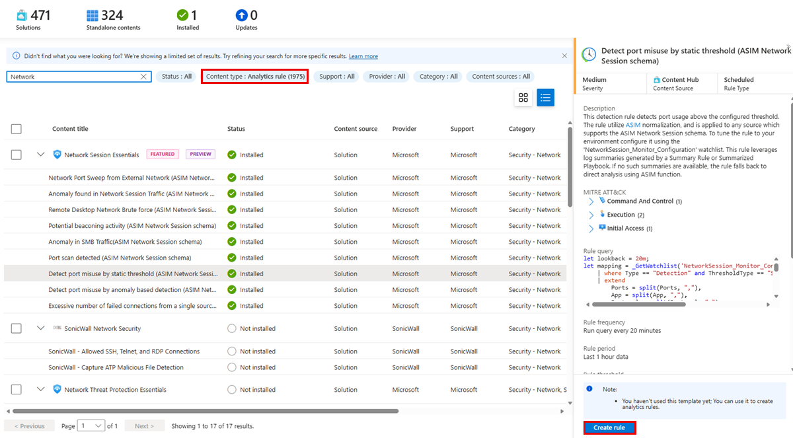Open the Status filter
The width and height of the screenshot is (793, 438).
[176, 77]
